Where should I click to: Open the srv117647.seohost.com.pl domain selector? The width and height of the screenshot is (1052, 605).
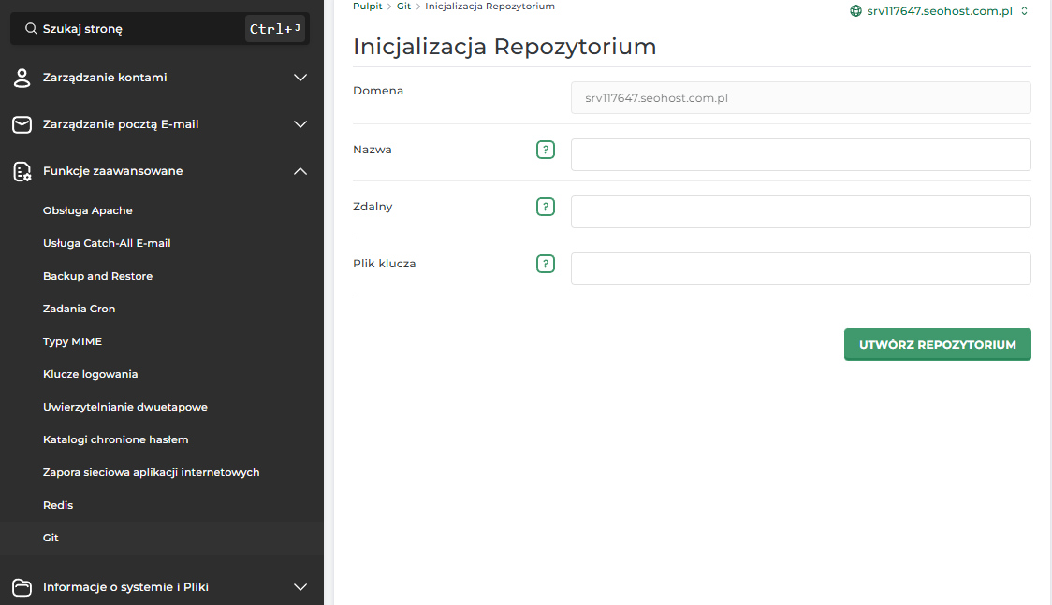pos(940,10)
